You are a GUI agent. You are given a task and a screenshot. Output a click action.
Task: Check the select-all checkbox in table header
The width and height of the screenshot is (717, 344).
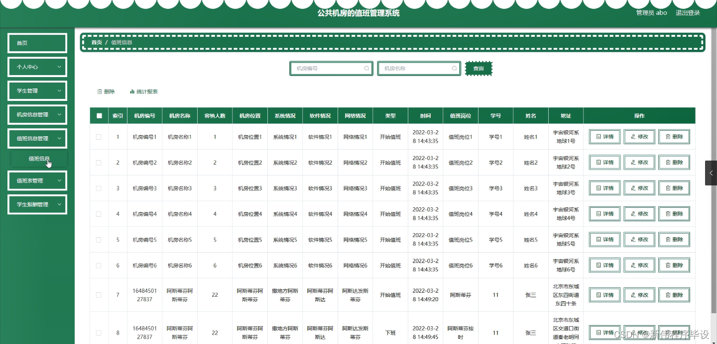[99, 115]
